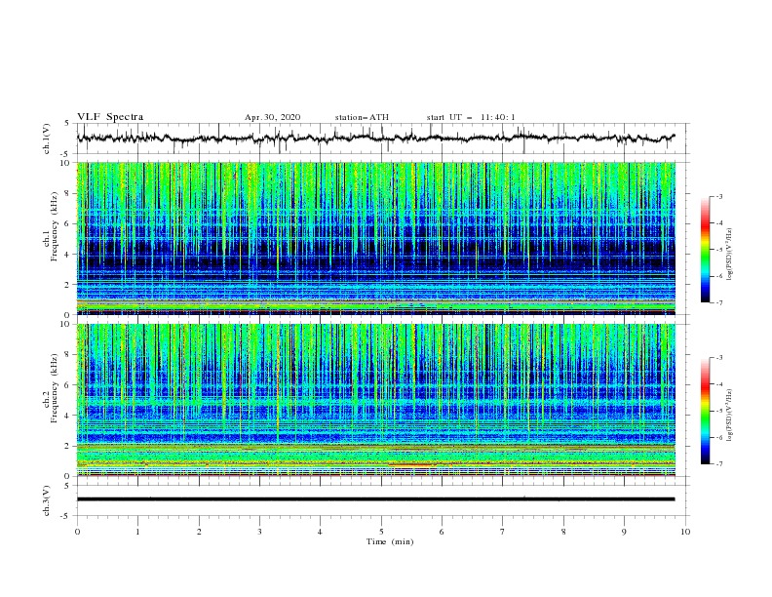Click the ch.1 voltage waveform trace
The width and height of the screenshot is (772, 597).
pos(375,139)
